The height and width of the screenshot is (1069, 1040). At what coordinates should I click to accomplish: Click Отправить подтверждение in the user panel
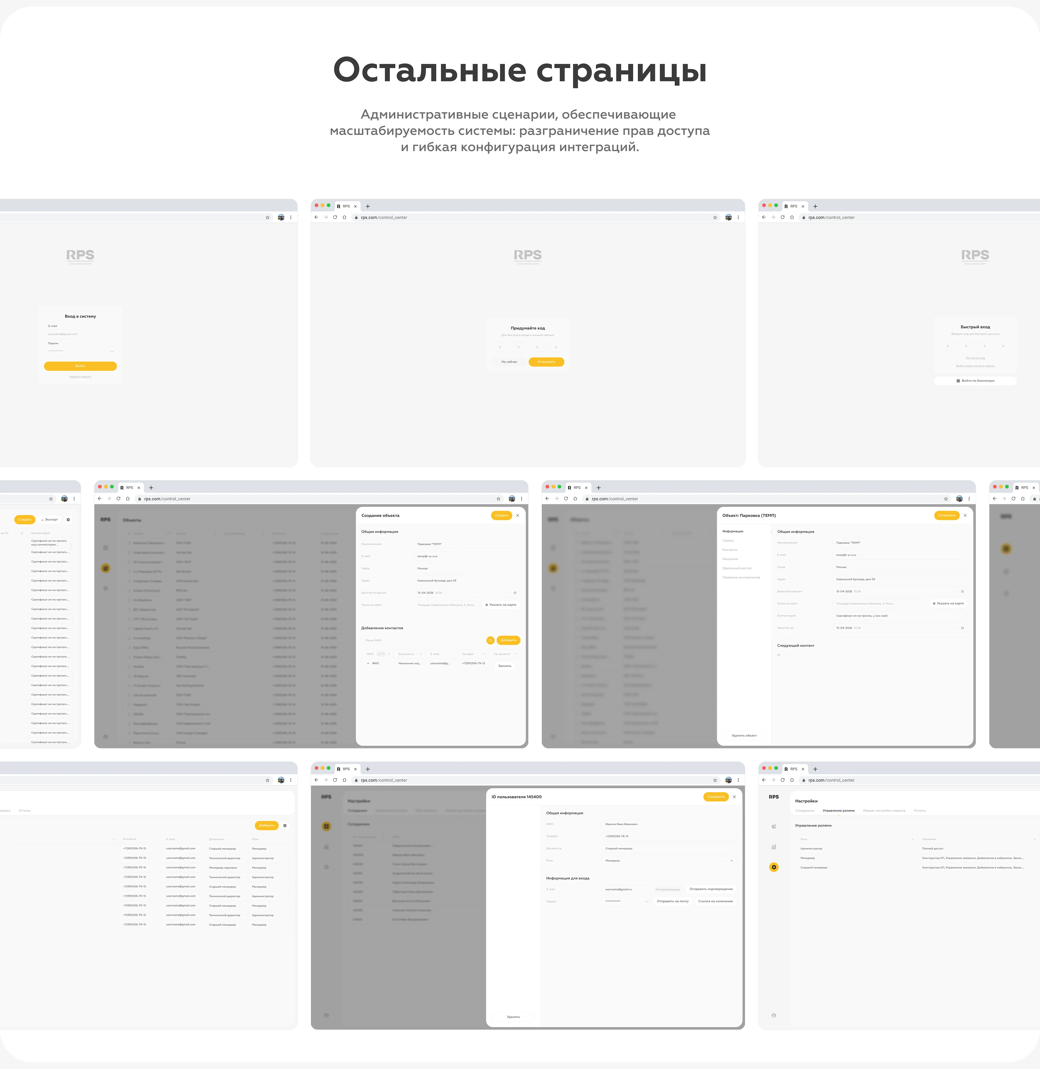711,889
